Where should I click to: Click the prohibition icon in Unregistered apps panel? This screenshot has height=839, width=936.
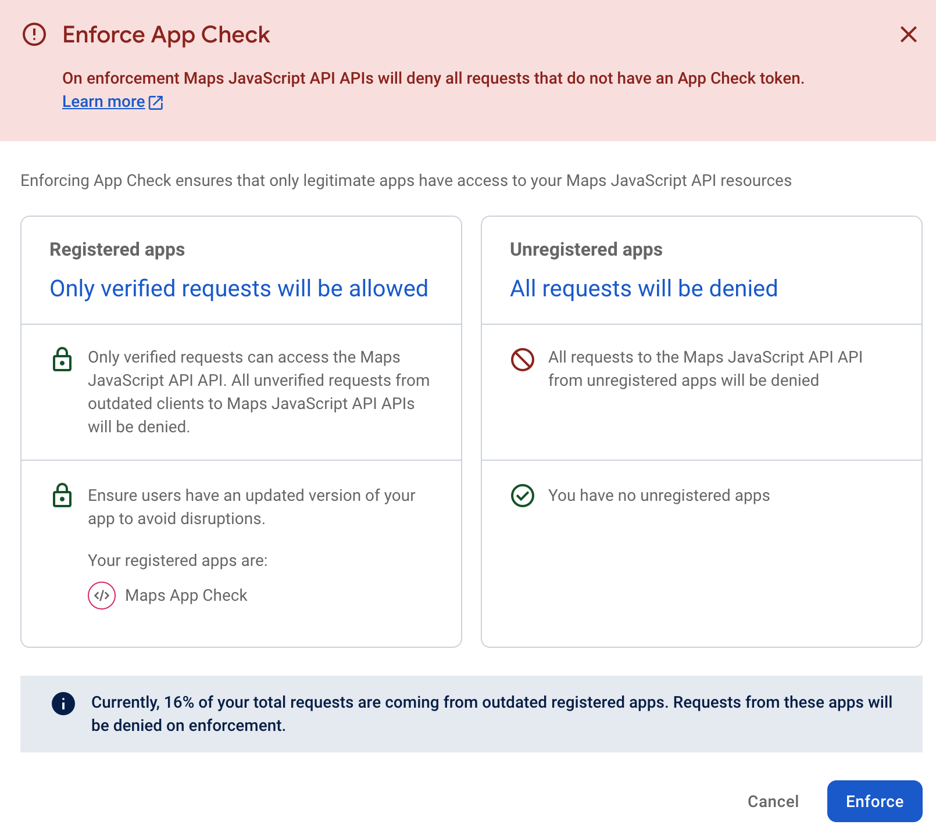522,359
